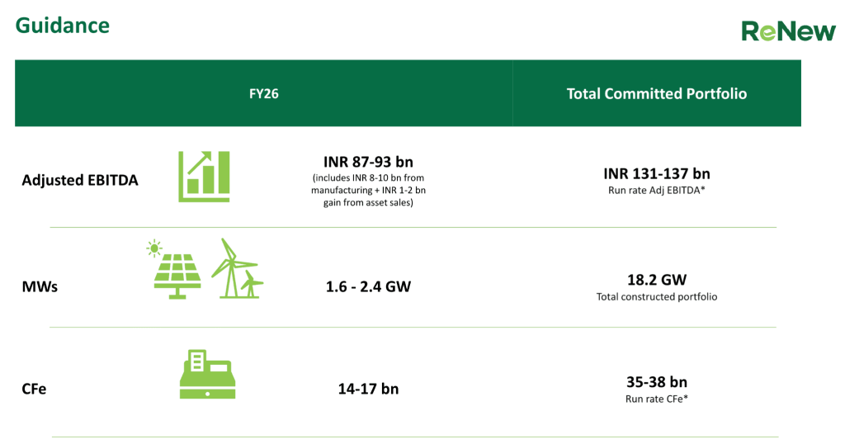
Task: Select the CFe row label
Action: pyautogui.click(x=34, y=389)
